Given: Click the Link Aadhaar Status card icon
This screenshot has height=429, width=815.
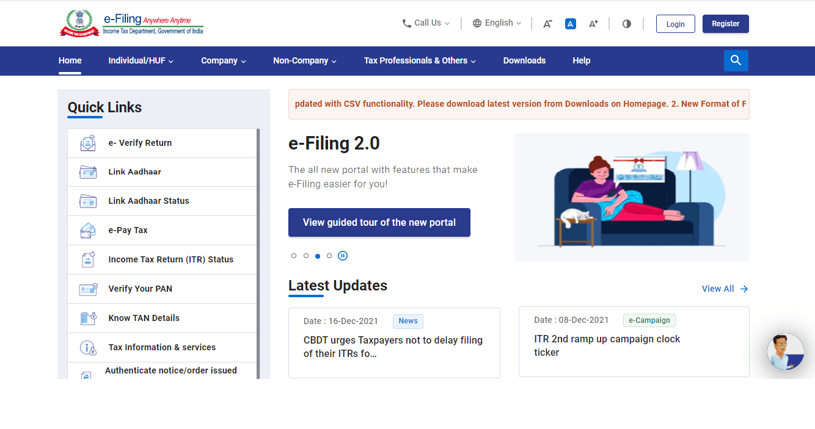Looking at the screenshot, I should (x=88, y=201).
